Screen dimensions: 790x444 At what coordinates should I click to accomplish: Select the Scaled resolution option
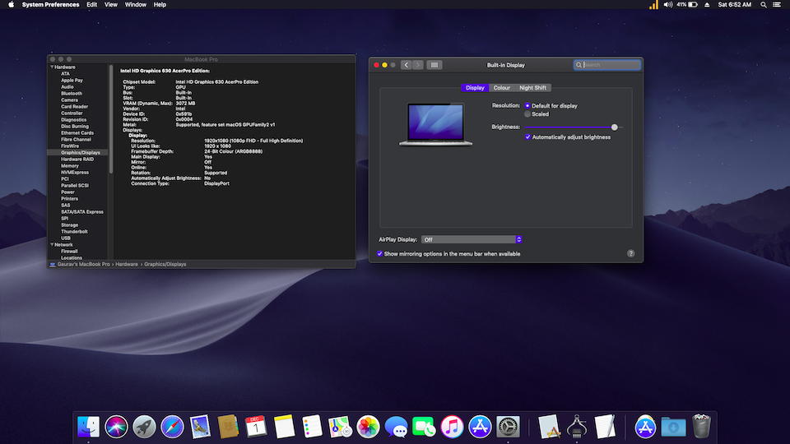[x=527, y=114]
